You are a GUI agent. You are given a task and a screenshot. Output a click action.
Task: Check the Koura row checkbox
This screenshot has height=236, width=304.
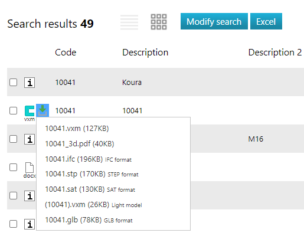click(13, 83)
